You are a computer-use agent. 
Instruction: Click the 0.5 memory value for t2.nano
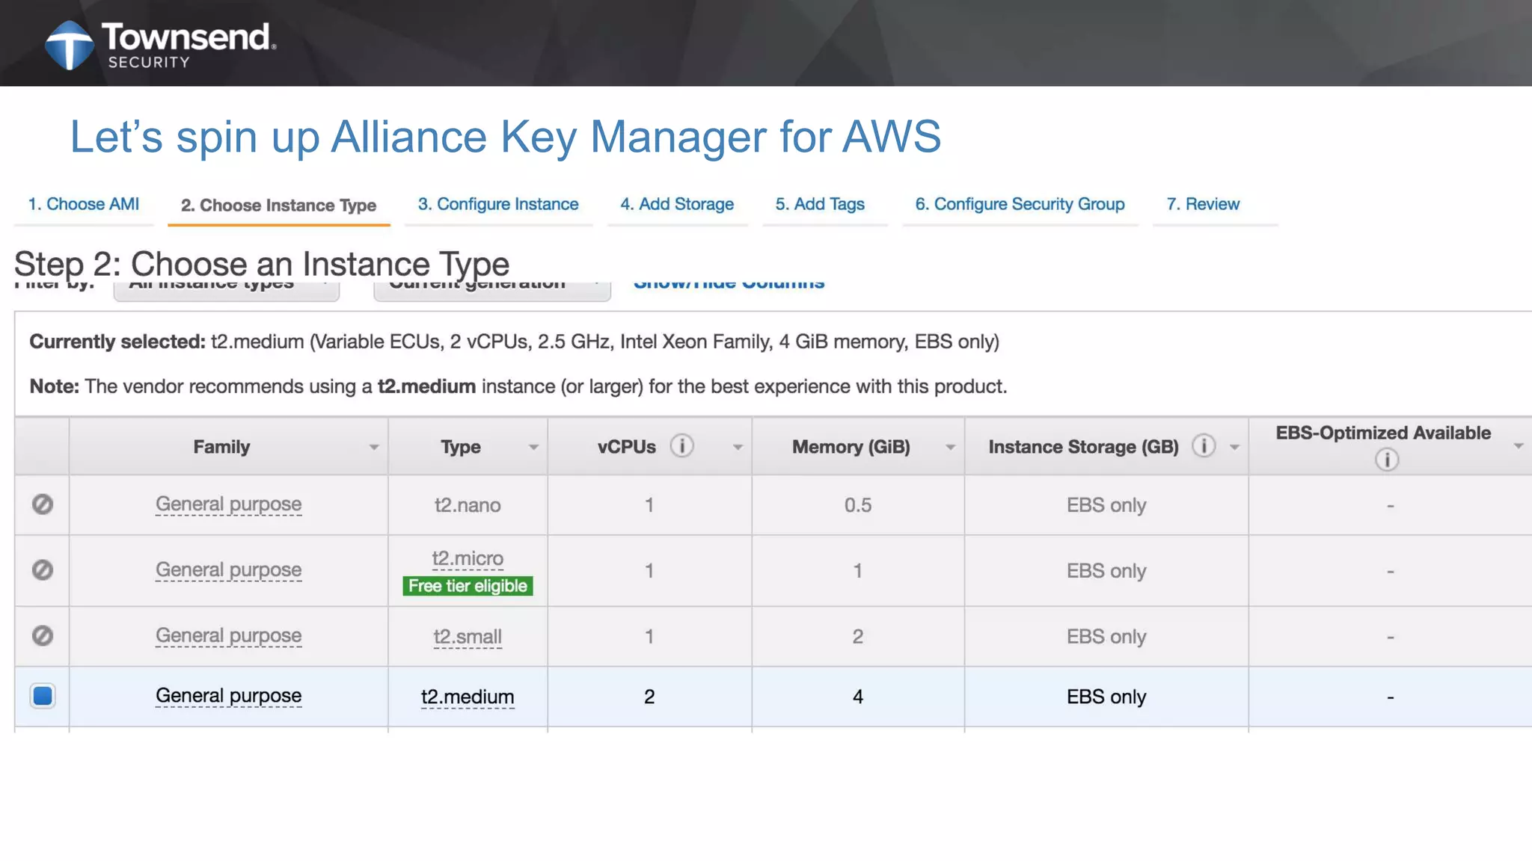point(858,505)
